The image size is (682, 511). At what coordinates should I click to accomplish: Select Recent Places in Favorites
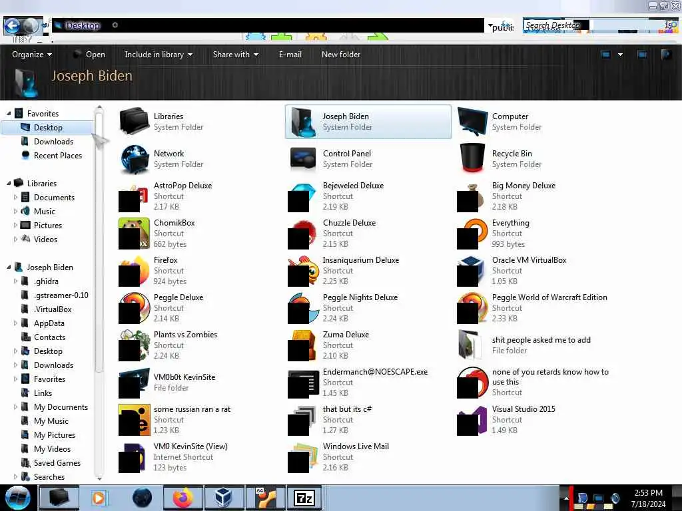click(58, 156)
